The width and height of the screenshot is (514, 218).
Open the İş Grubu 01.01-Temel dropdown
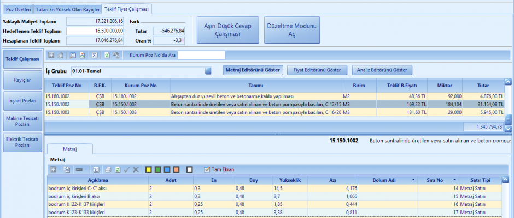208,70
